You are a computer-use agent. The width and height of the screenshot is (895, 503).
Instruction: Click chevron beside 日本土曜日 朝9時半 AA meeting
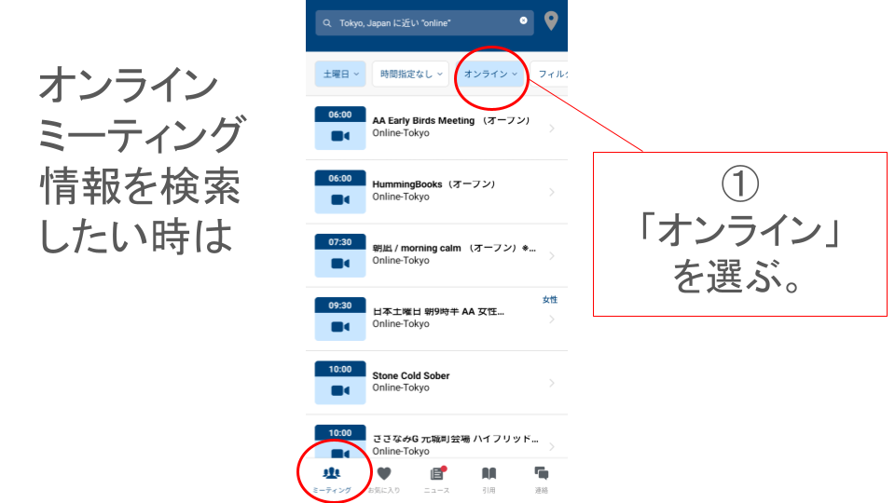552,319
